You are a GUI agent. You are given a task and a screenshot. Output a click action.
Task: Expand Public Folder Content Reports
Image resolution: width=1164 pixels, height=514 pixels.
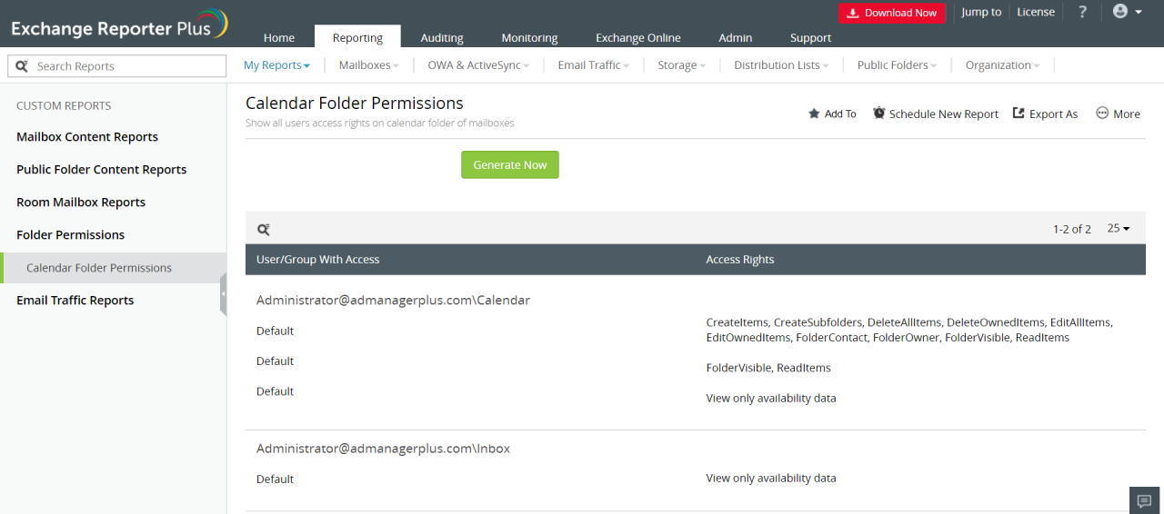point(101,170)
